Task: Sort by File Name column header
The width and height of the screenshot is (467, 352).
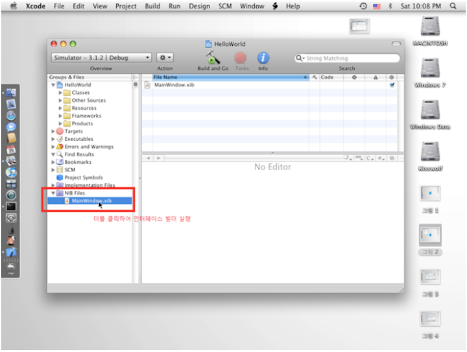Action: (x=230, y=77)
